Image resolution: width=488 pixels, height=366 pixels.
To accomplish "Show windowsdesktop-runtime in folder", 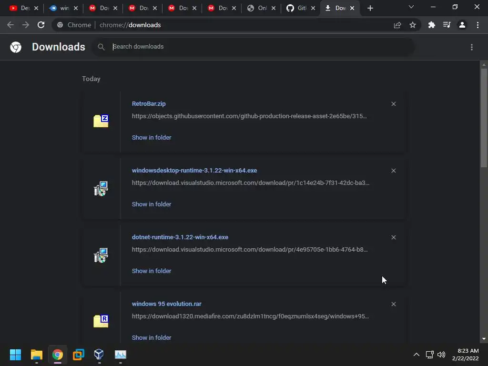I will (x=152, y=204).
